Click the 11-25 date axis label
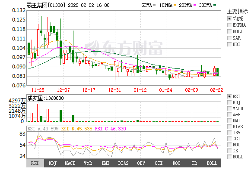 point(38,90)
